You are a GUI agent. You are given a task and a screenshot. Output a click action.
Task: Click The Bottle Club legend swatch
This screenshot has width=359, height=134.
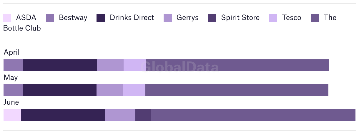tap(315, 18)
